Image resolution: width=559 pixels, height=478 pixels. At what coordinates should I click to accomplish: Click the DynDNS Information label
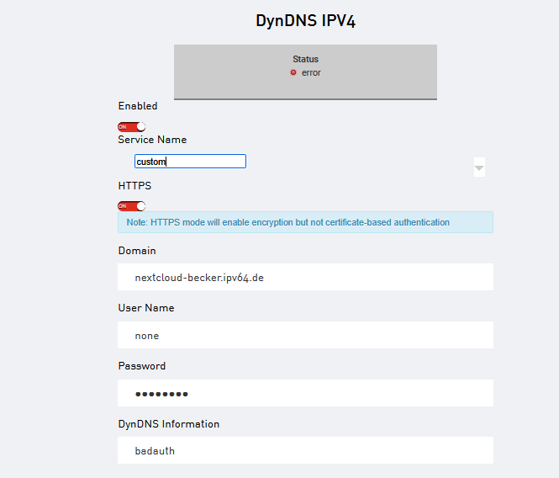tap(169, 424)
